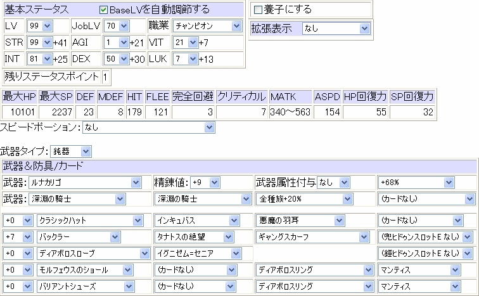Open refine dropdown next to クラシックハット
479x296 pixels.
click(18, 220)
